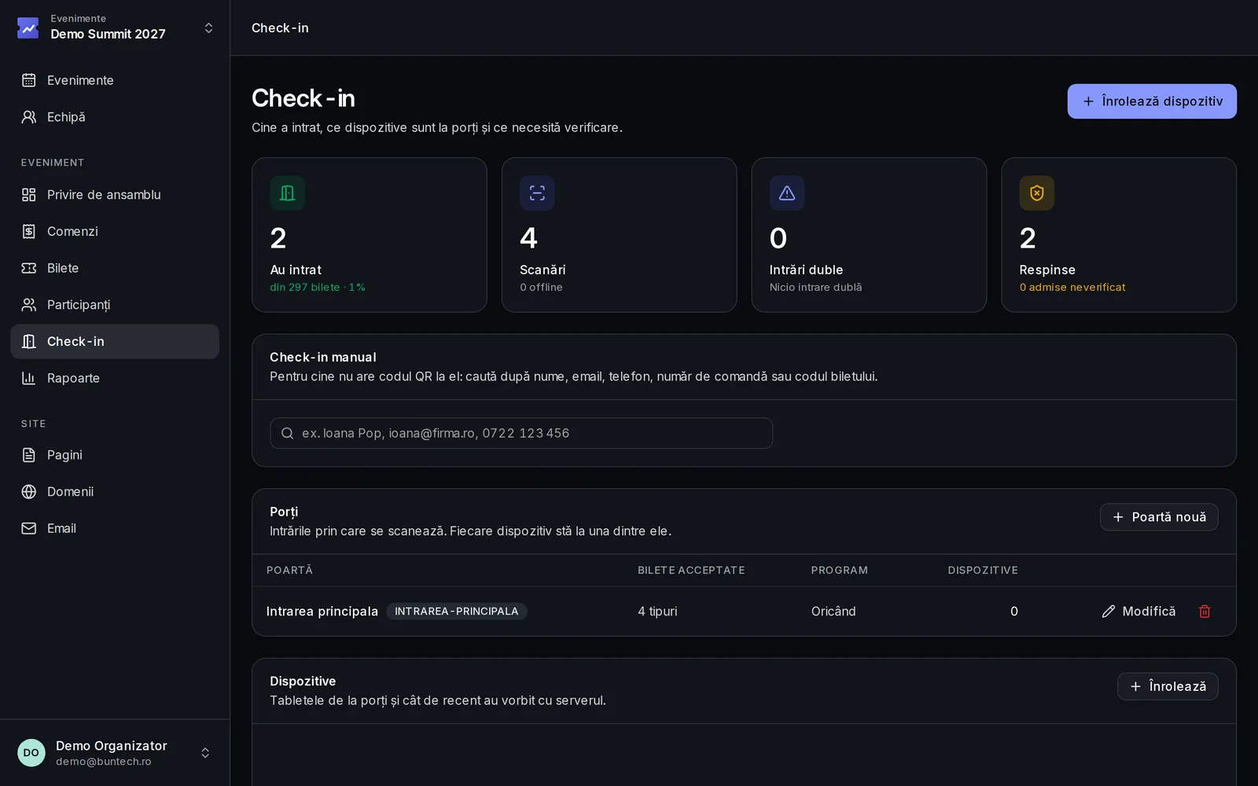Click the scan icon on Scanări card
Image resolution: width=1258 pixels, height=786 pixels.
point(537,193)
